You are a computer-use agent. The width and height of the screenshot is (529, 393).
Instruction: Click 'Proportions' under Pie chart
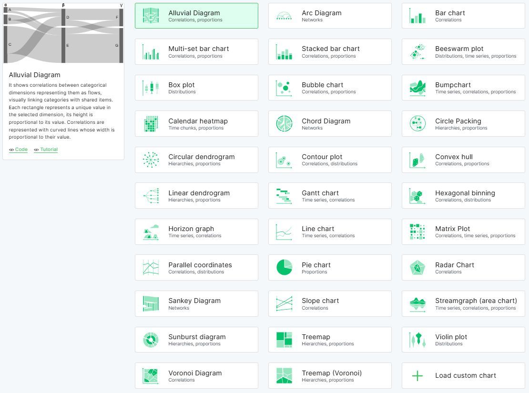[314, 272]
